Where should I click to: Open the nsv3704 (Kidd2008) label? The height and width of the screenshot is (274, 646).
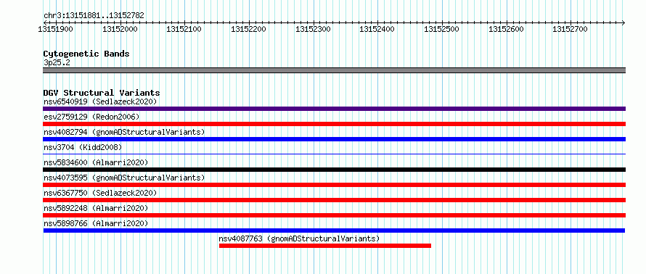coord(83,147)
